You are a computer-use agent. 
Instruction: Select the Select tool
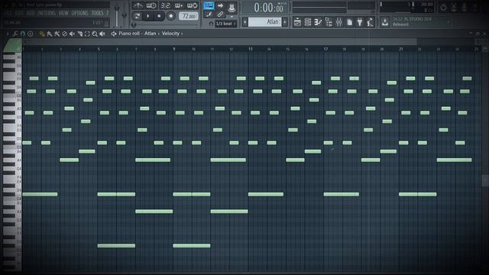[x=87, y=34]
